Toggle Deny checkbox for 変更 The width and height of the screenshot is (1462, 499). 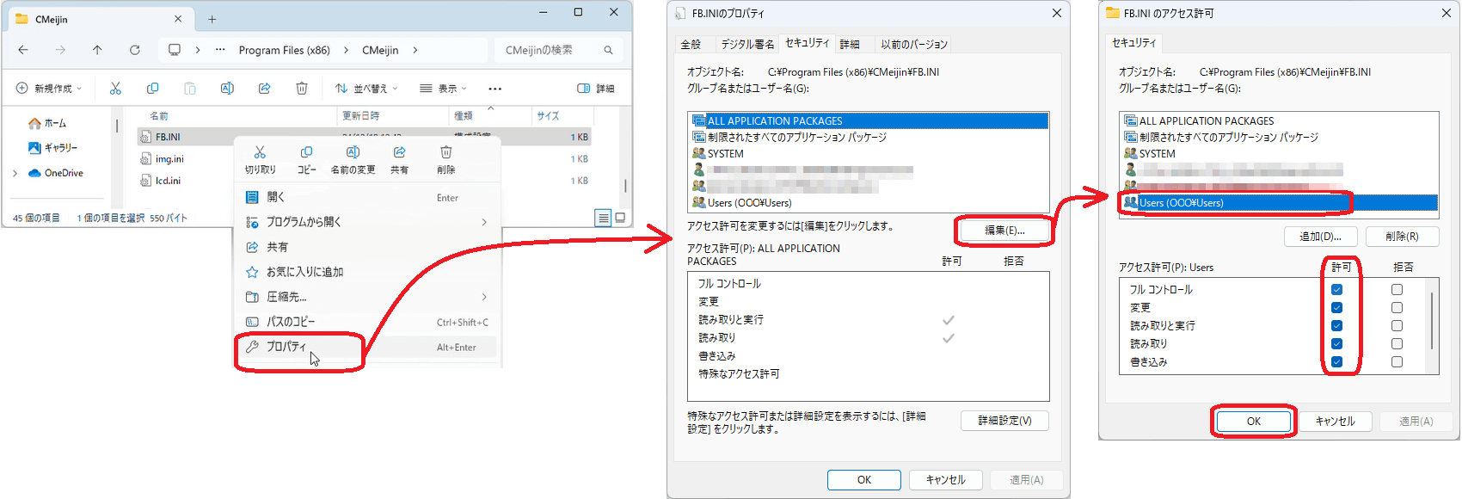(1397, 308)
